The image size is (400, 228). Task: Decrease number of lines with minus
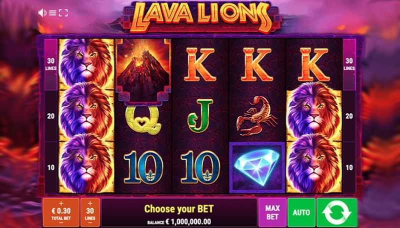point(90,223)
